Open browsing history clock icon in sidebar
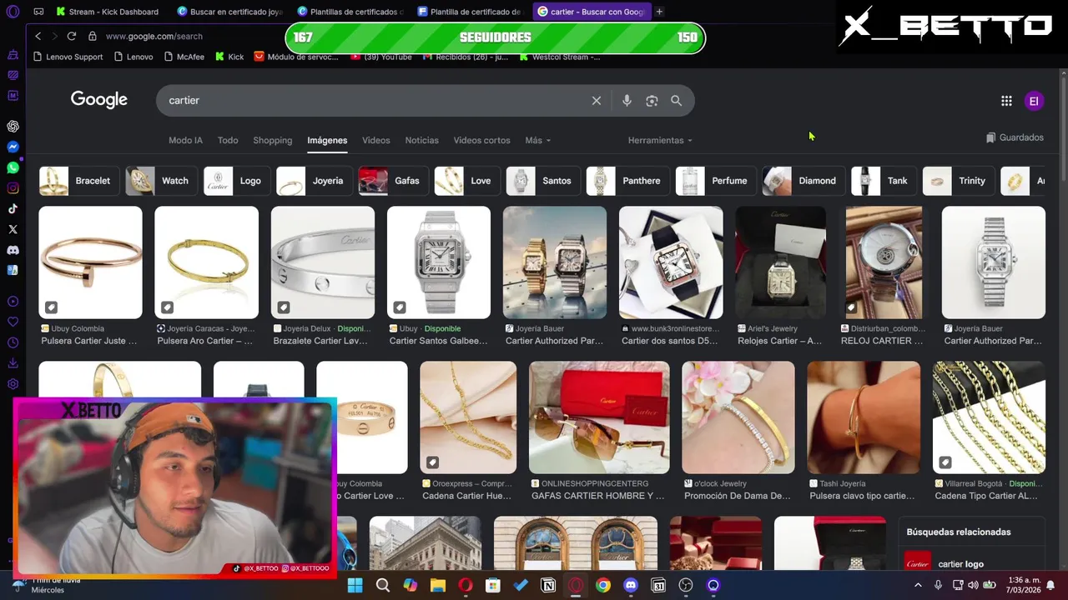Viewport: 1068px width, 600px height. point(13,342)
